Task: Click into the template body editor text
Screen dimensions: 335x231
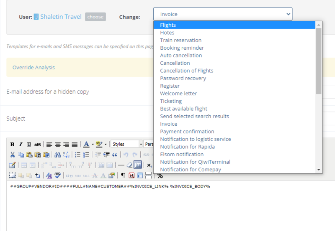Action: click(110, 186)
